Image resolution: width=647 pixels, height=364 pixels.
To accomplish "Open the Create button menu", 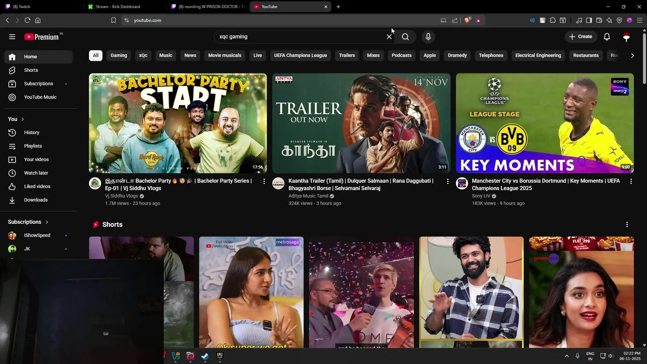I will [x=580, y=36].
